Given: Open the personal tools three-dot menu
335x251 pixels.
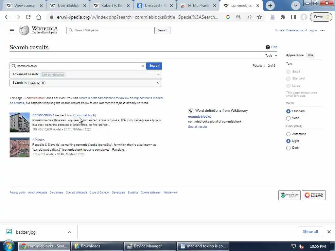Looking at the screenshot, I should tap(322, 30).
